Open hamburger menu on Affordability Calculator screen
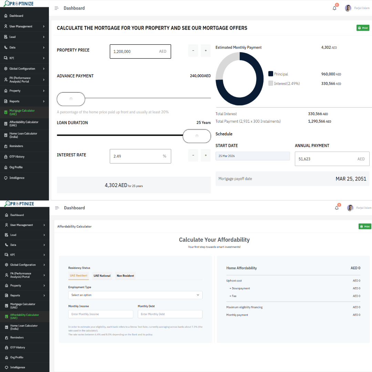 pyautogui.click(x=57, y=208)
